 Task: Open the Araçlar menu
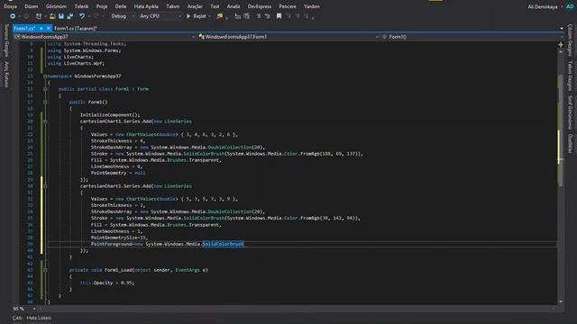[195, 6]
